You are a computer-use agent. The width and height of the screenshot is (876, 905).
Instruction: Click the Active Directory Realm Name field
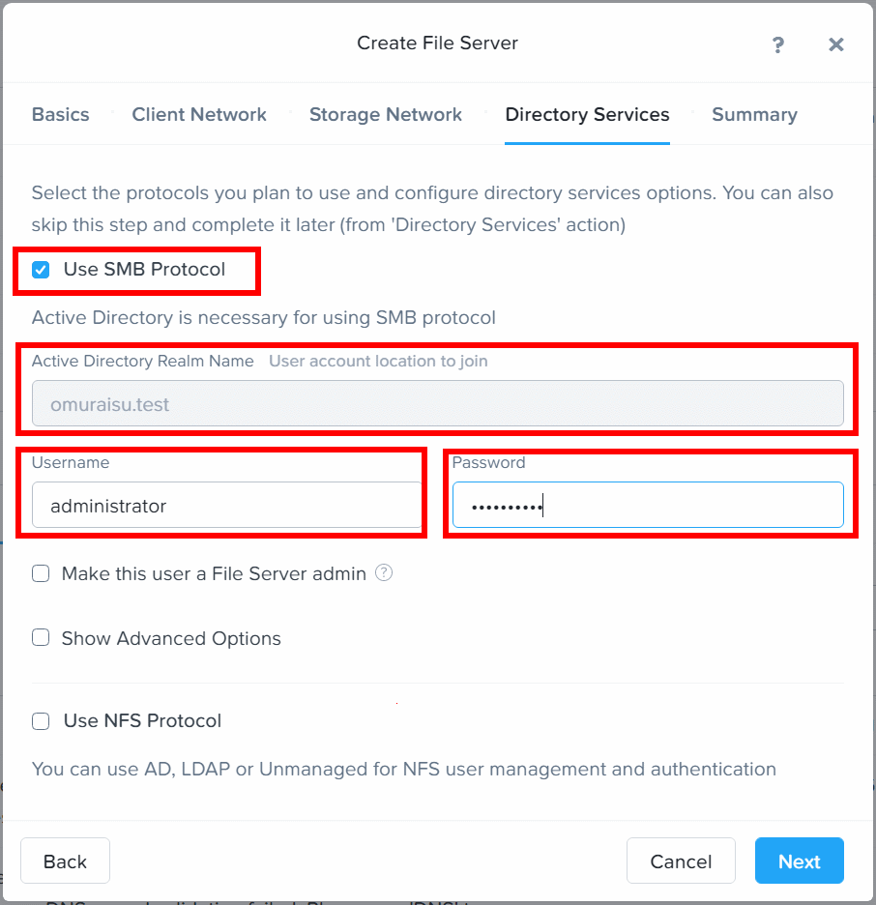click(x=437, y=403)
